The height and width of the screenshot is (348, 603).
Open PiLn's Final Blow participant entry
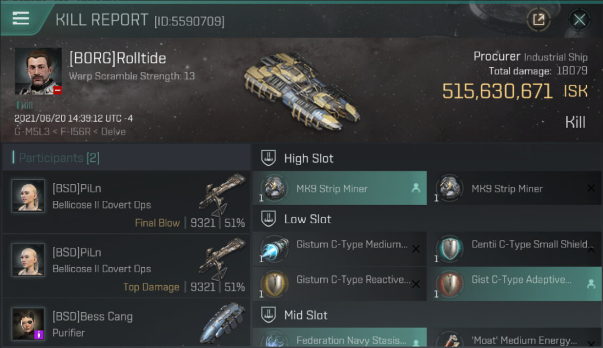pos(126,202)
